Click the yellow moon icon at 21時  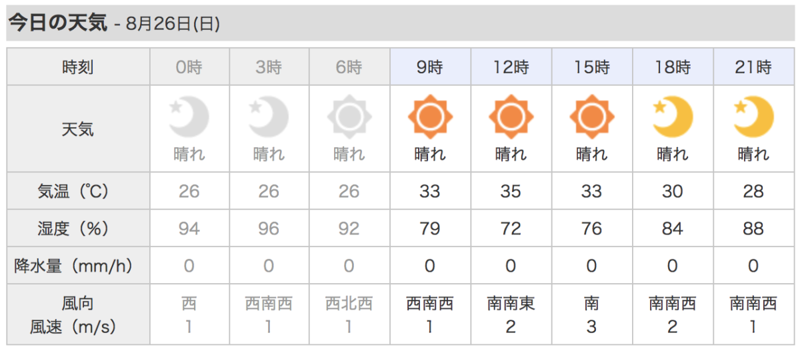(x=753, y=117)
